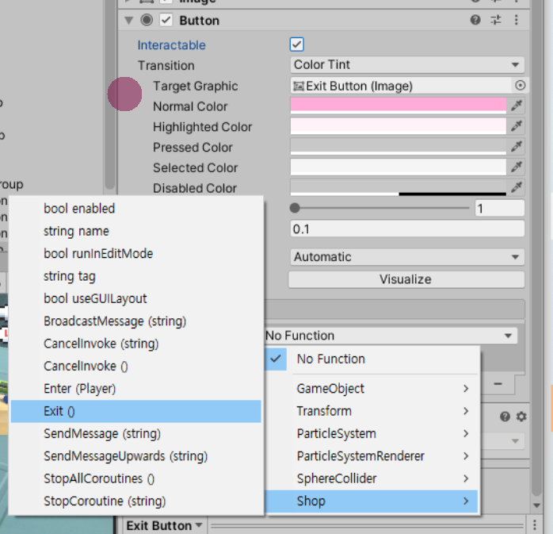Choose SendMessageUpwards (string) function
The width and height of the screenshot is (553, 534).
[135, 456]
